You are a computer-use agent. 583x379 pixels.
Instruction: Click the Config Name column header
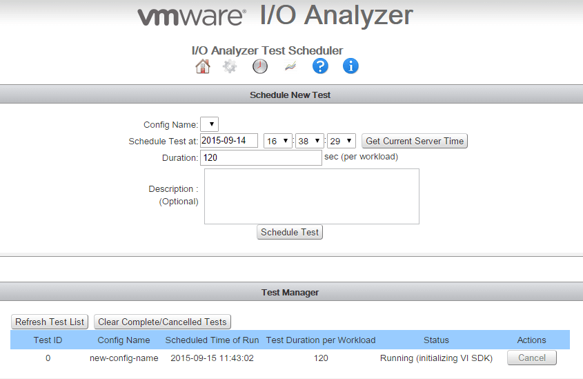tap(123, 340)
